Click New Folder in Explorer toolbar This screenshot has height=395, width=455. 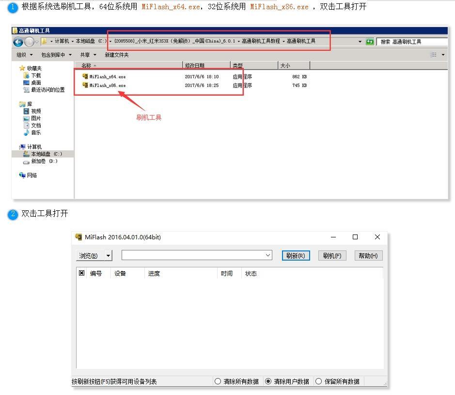[117, 55]
